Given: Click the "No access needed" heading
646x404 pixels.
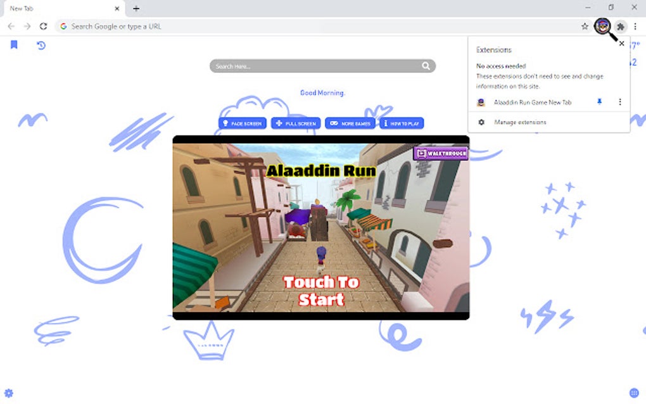Looking at the screenshot, I should [501, 66].
